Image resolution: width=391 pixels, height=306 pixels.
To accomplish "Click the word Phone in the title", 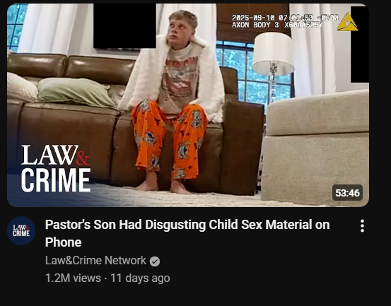I will click(x=64, y=242).
